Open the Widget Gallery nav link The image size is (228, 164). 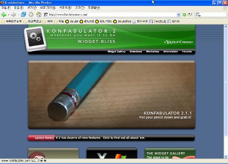coord(116,51)
